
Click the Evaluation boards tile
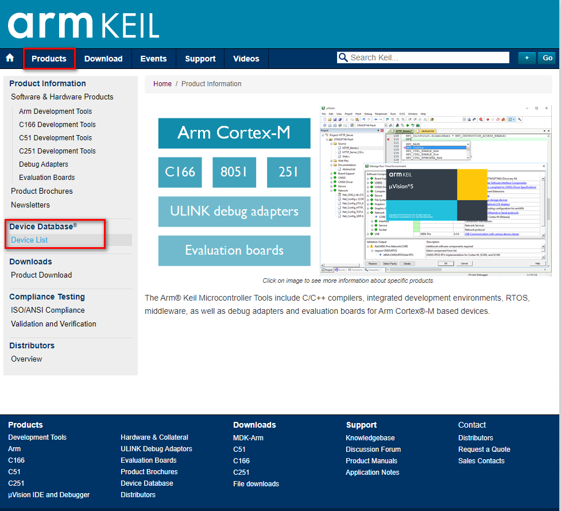(234, 251)
